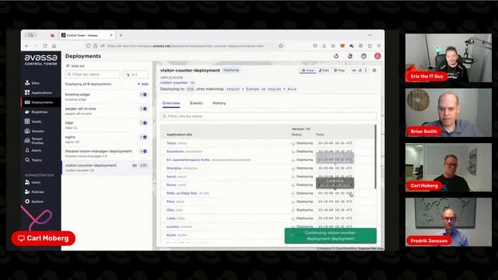The width and height of the screenshot is (498, 280).
Task: Bookmark the page with the star icon
Action: tap(281, 46)
